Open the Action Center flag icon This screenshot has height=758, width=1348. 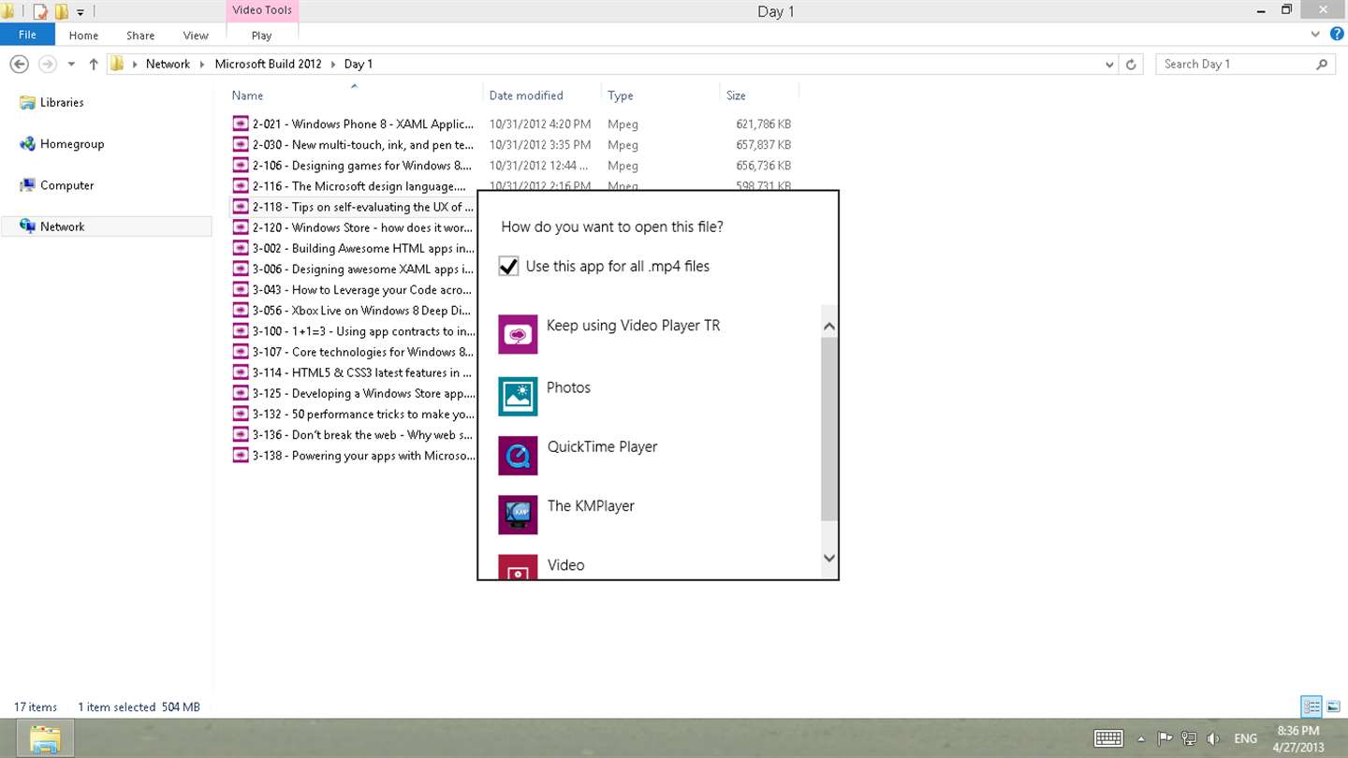[1165, 738]
